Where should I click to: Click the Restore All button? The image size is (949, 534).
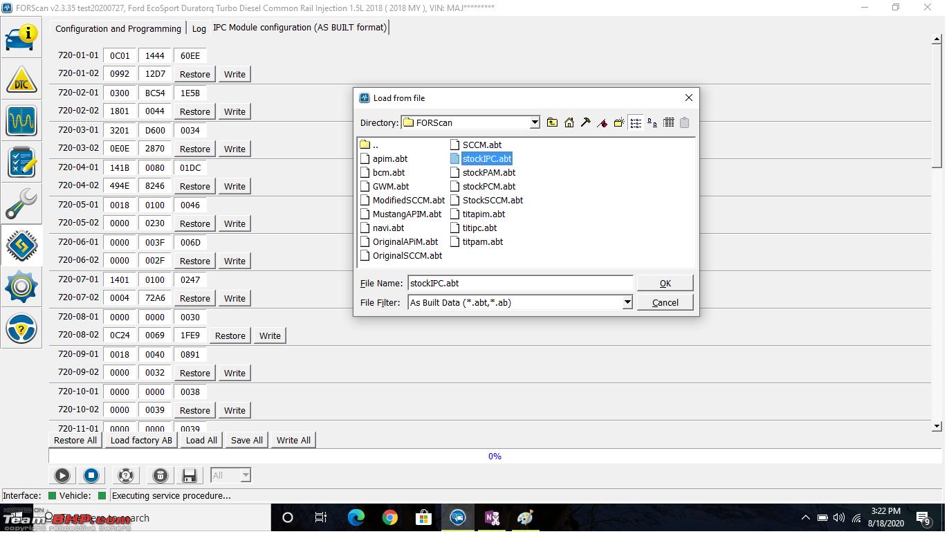click(x=75, y=440)
